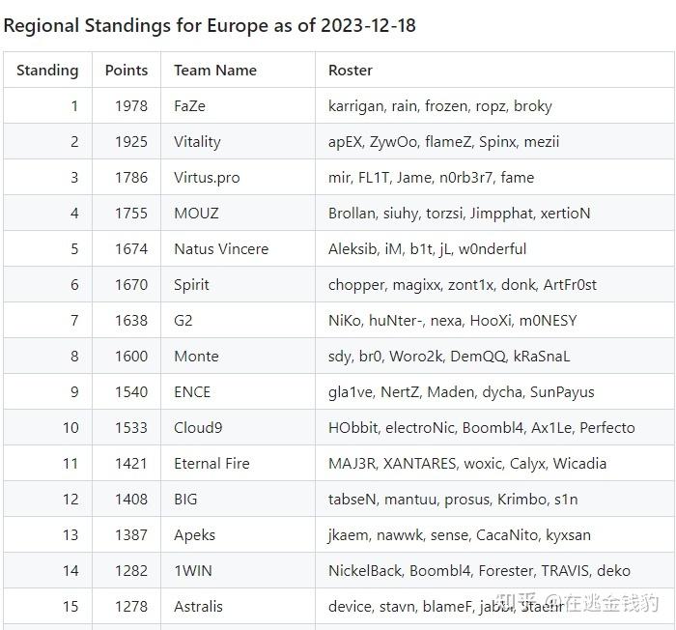Click the Apeks team name
This screenshot has height=630, width=676.
(x=194, y=535)
